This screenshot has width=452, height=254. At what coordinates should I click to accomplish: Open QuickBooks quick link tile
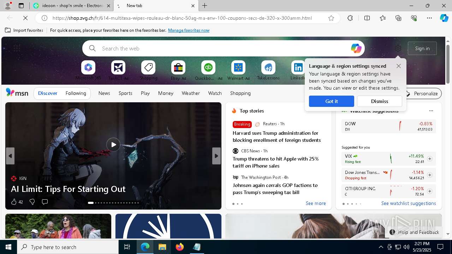(208, 71)
